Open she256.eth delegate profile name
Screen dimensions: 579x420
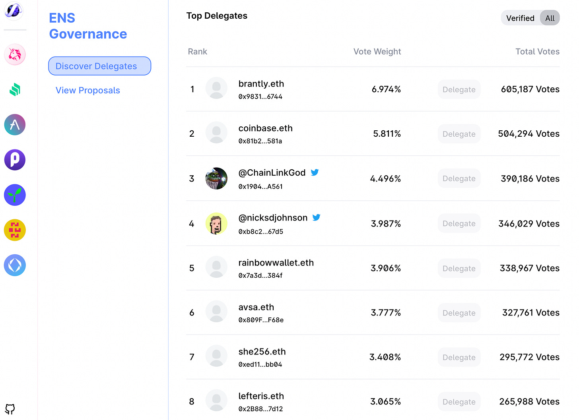pyautogui.click(x=262, y=352)
